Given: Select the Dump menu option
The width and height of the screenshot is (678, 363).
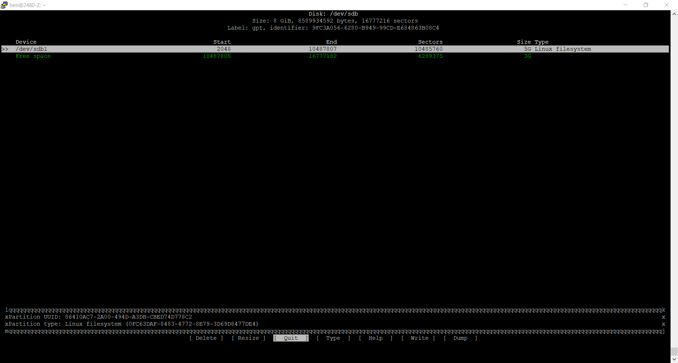Looking at the screenshot, I should 460,338.
